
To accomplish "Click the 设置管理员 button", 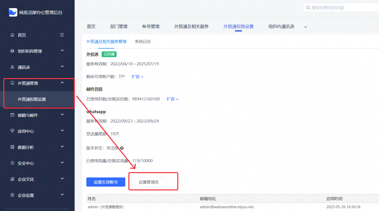I will point(148,182).
